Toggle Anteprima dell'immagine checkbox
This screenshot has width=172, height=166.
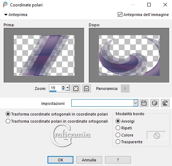(120, 15)
